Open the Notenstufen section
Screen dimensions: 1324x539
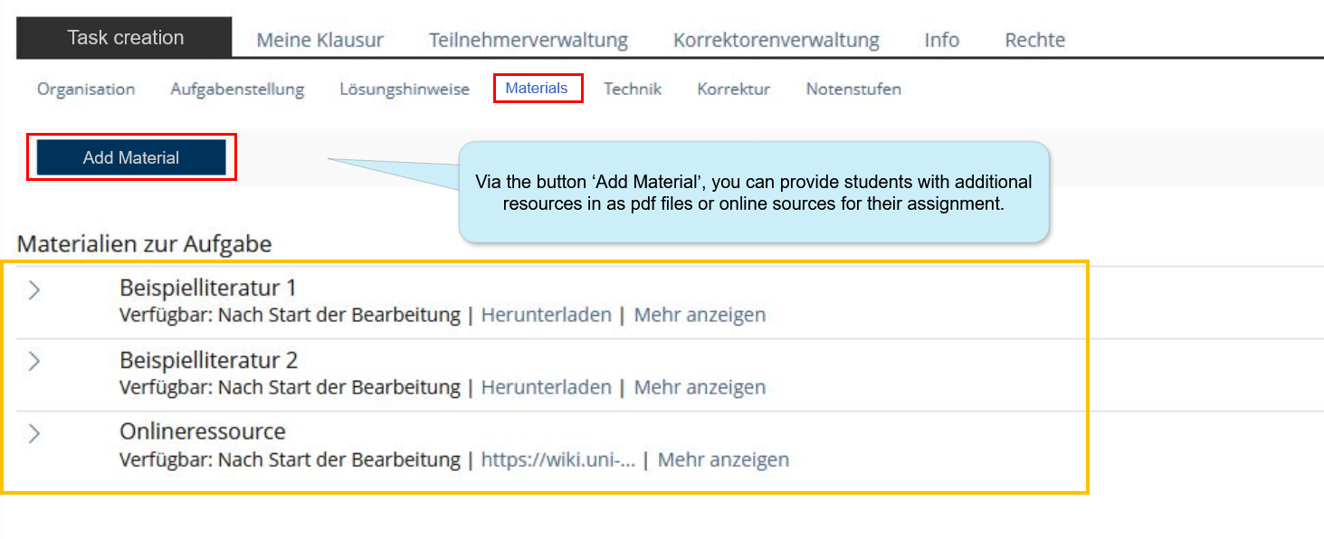853,89
